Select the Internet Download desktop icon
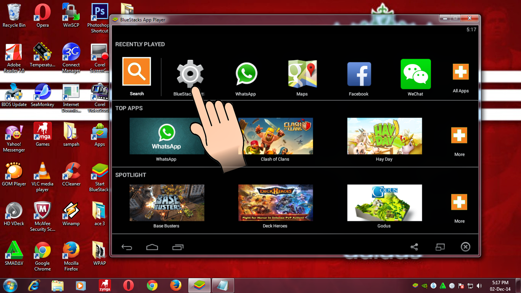This screenshot has width=521, height=293. [x=71, y=98]
